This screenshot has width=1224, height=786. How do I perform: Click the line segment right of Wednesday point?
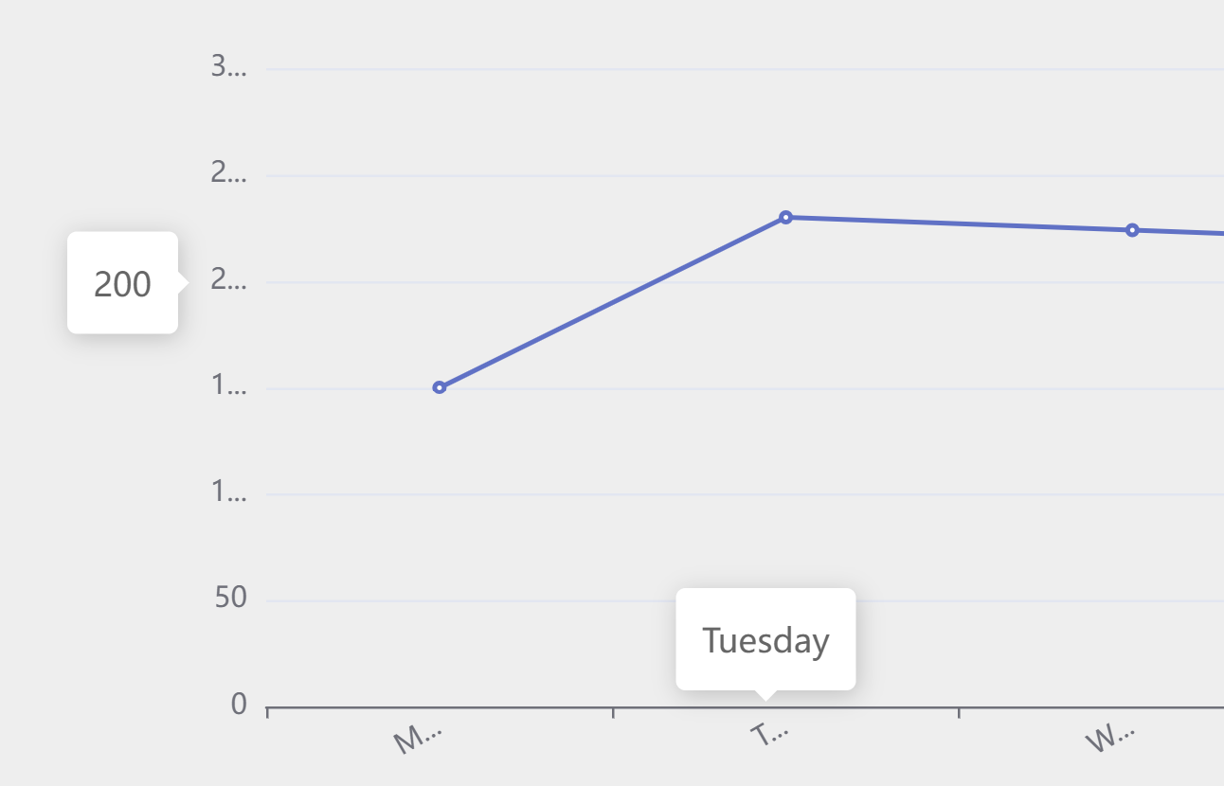pyautogui.click(x=1179, y=232)
